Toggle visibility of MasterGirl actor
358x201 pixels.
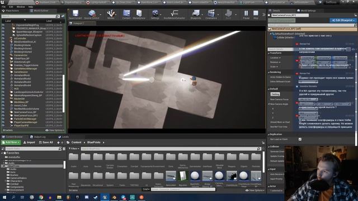[x=3, y=99]
